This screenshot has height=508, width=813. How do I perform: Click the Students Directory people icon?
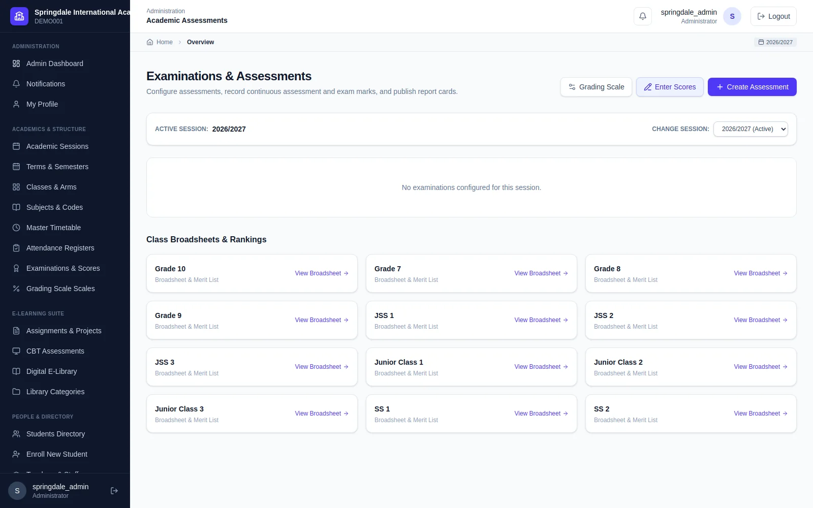16,434
